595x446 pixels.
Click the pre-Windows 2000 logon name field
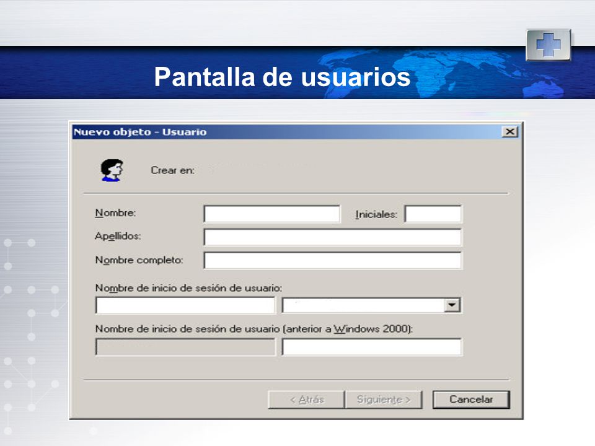click(x=372, y=347)
